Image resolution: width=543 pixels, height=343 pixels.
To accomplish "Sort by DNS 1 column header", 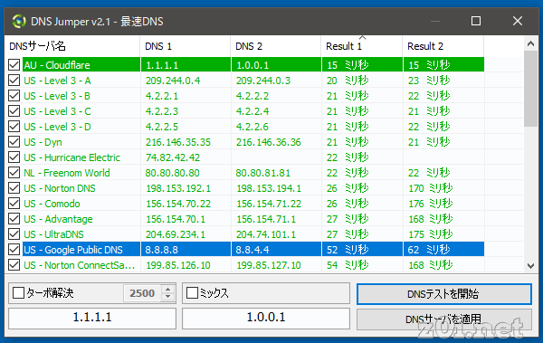I will [186, 46].
